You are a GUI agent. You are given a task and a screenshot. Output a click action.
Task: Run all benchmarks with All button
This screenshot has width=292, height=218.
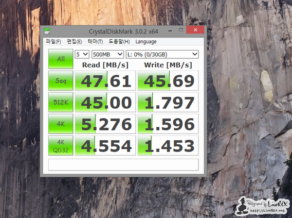61,59
